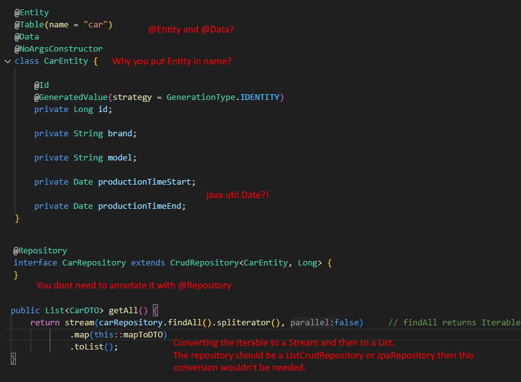The width and height of the screenshot is (521, 382).
Task: Click the @Data annotation
Action: tap(27, 37)
